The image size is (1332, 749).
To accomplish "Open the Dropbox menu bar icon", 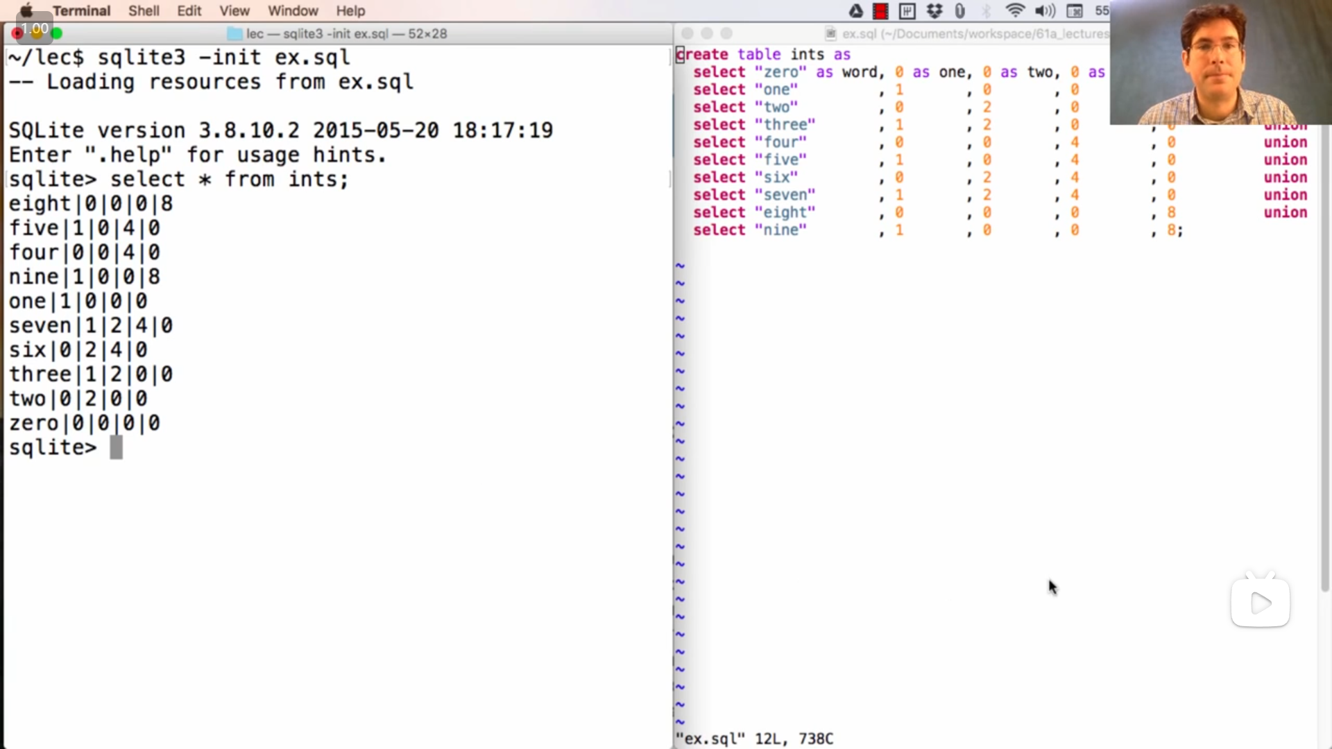I will (x=934, y=10).
